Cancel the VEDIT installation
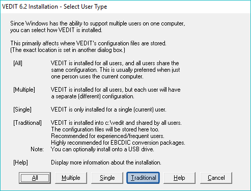The width and height of the screenshot is (251, 191). [216, 178]
